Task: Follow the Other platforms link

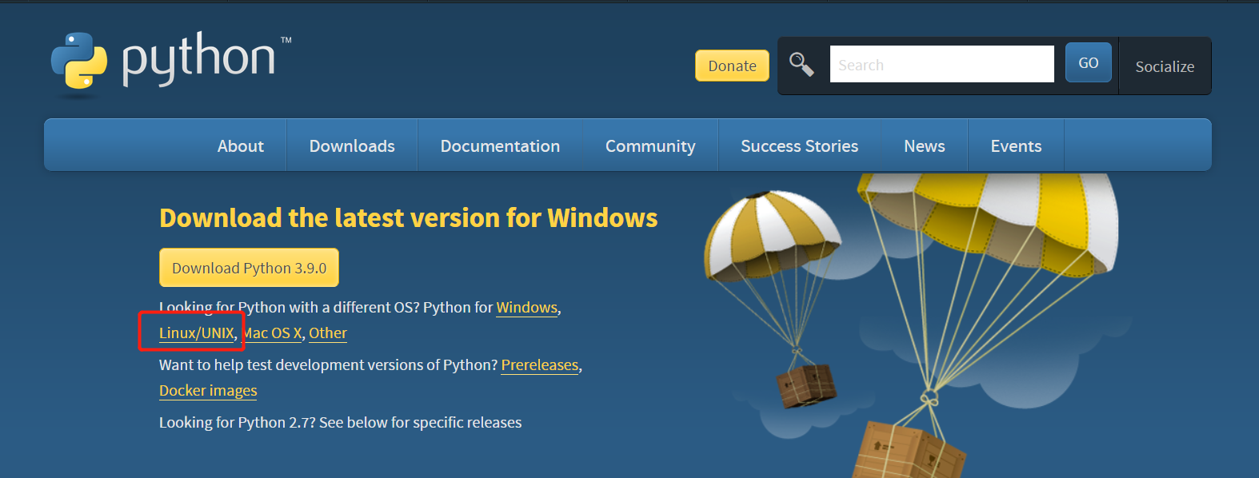Action: pos(328,333)
